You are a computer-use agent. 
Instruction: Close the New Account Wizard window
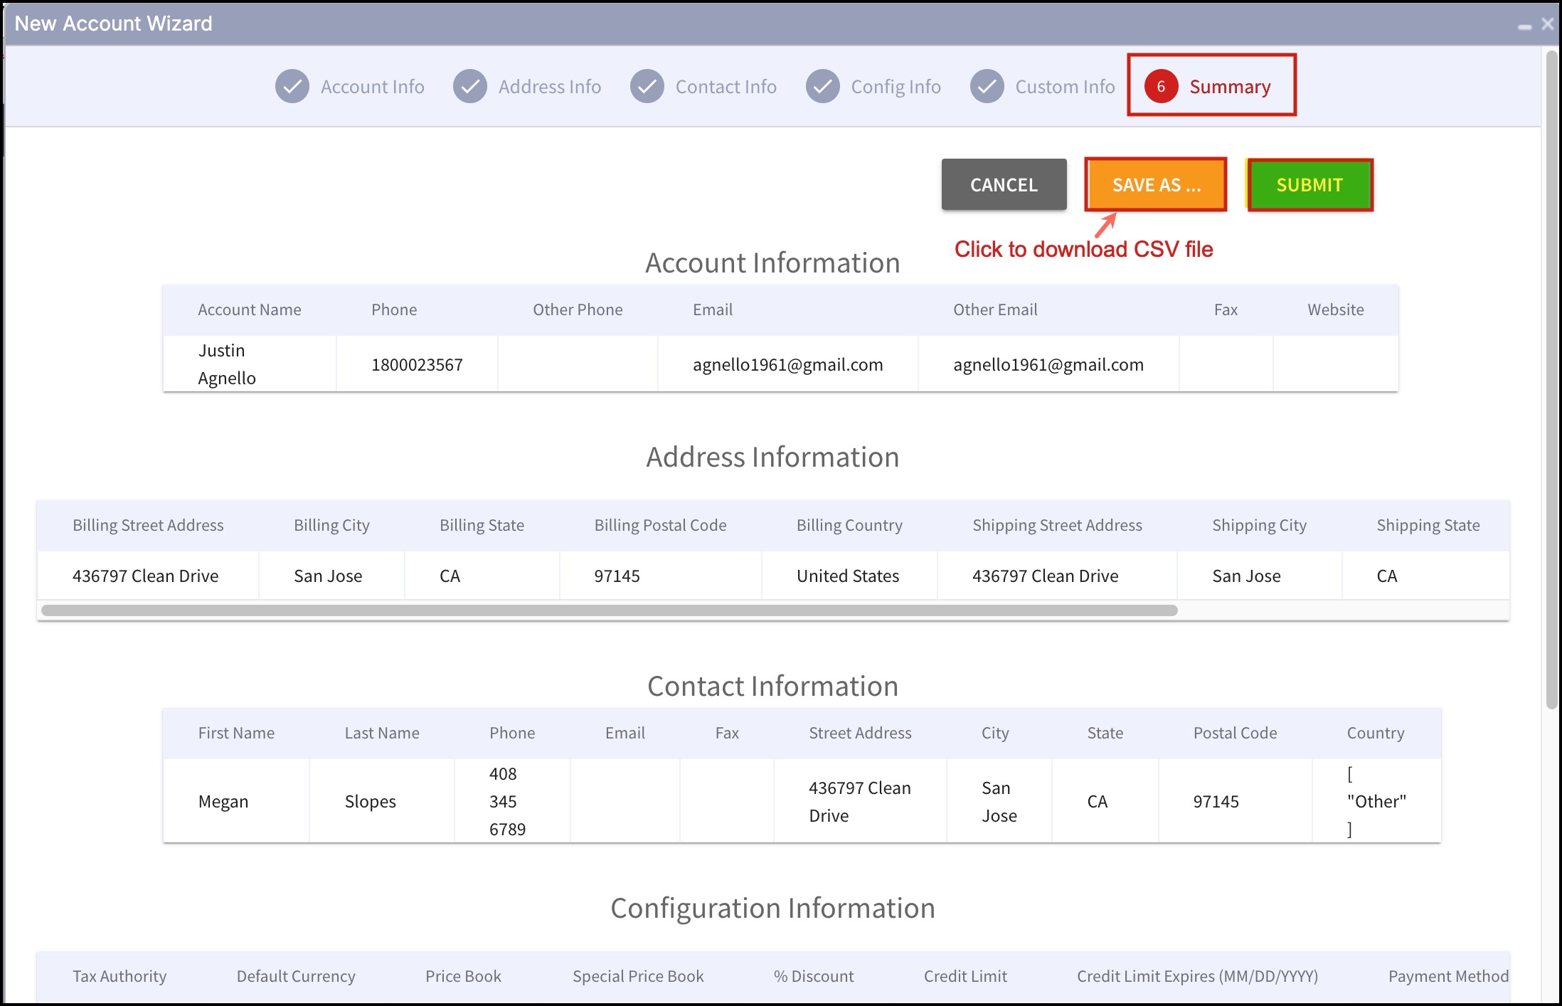[x=1547, y=23]
